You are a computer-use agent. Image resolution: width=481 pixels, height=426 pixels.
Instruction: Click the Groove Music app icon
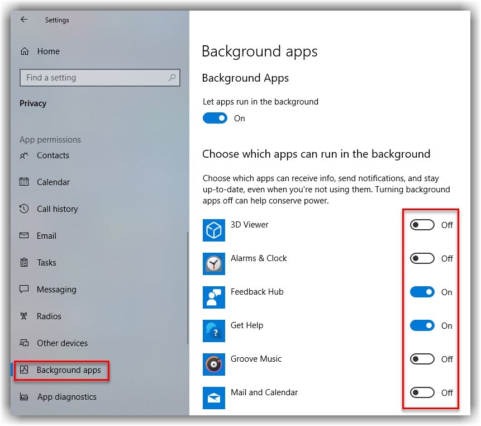click(214, 365)
